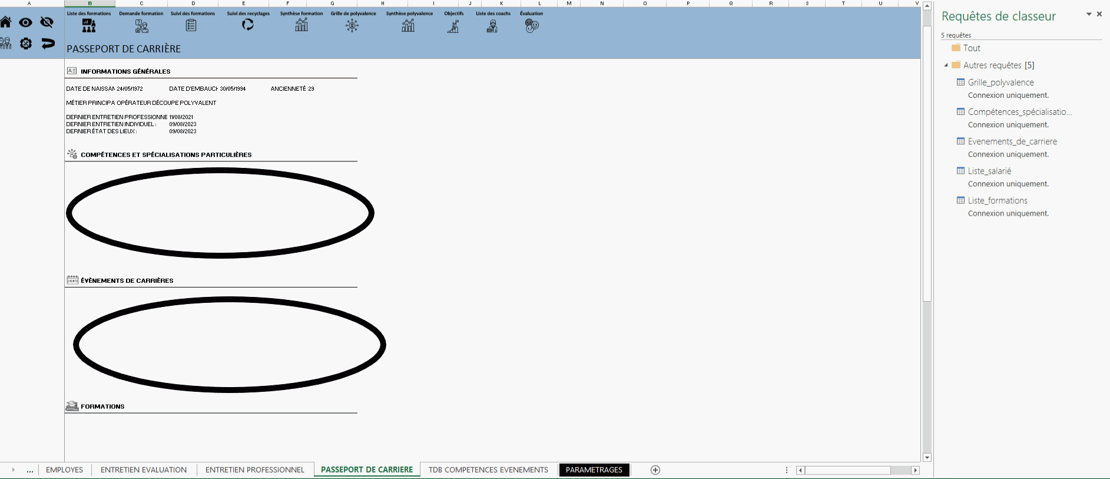
Task: Open Objectifs stairs-and-flag icon
Action: (x=453, y=26)
